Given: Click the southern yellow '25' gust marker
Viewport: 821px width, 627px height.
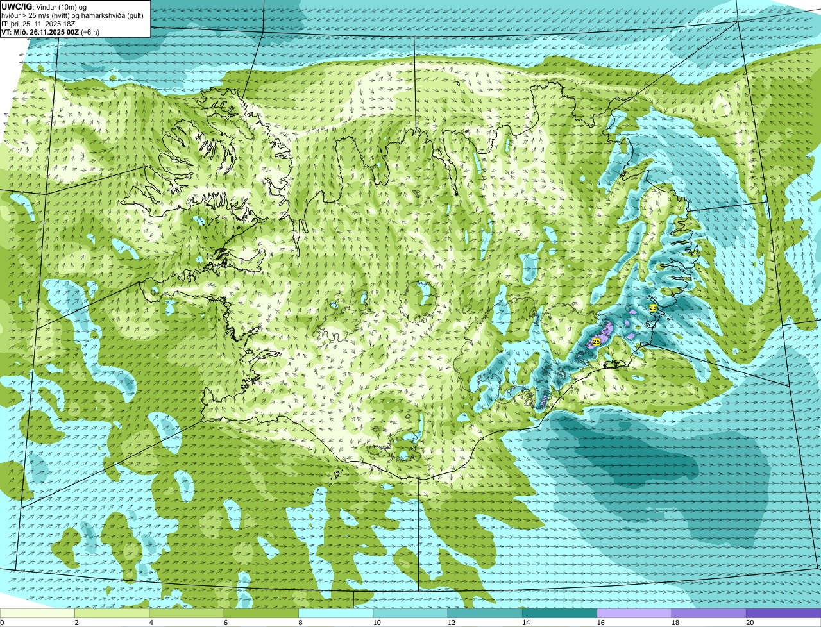Looking at the screenshot, I should (x=597, y=342).
